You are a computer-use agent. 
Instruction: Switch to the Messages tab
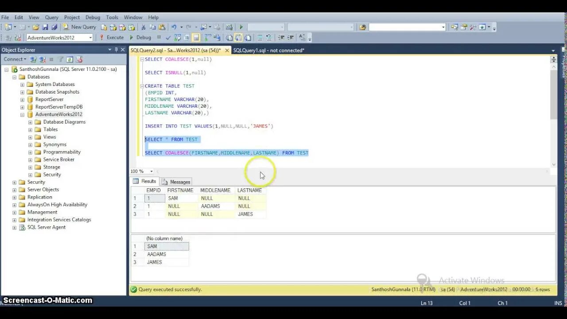click(176, 182)
